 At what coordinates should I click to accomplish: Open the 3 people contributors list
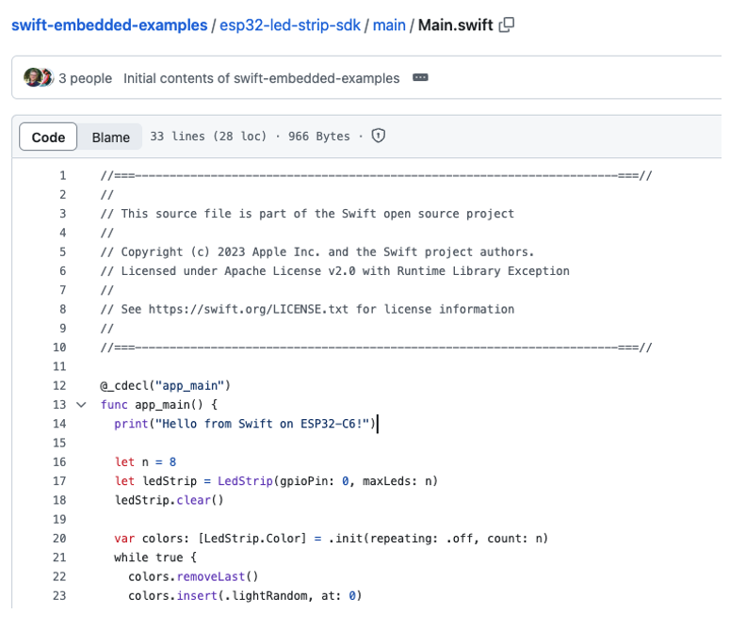tap(85, 79)
